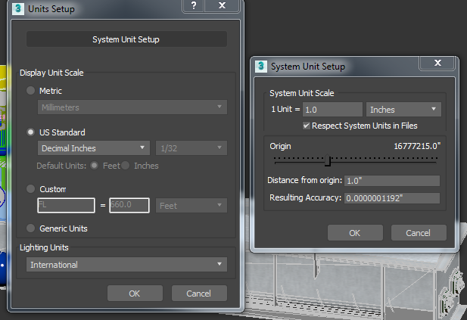Viewport: 467px width, 320px height.
Task: Click the Resulting Accuracy field
Action: click(392, 198)
